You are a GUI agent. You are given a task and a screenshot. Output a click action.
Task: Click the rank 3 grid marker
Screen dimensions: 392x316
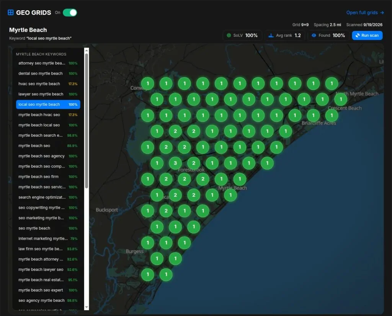tap(175, 163)
